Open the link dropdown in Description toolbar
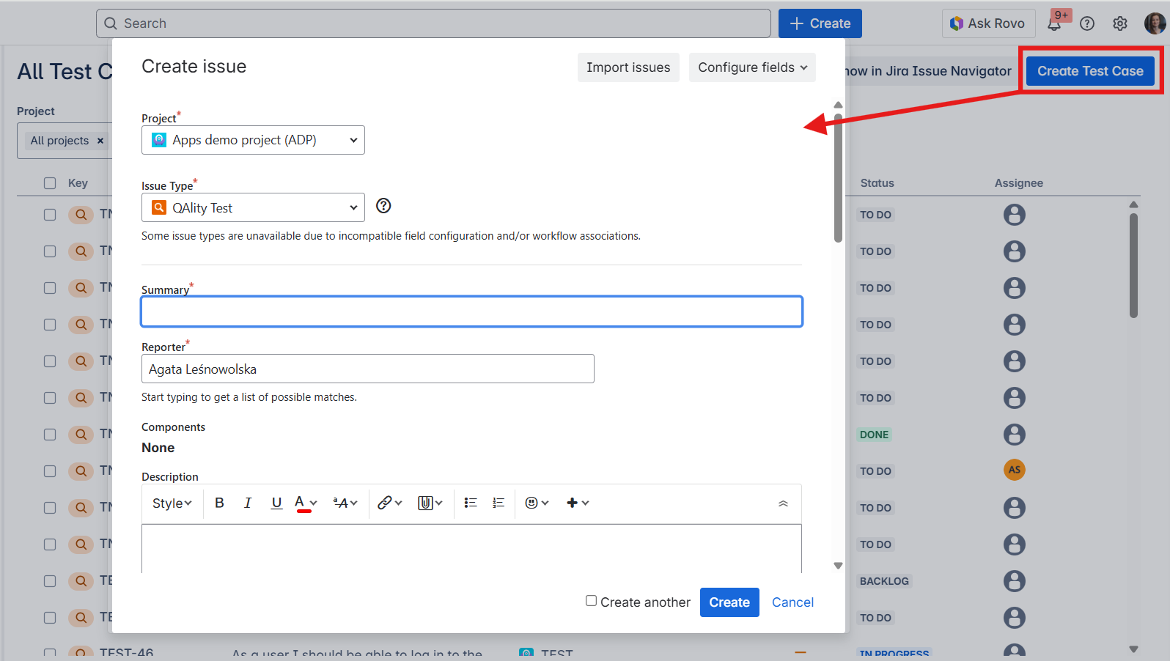1170x661 pixels. (389, 503)
